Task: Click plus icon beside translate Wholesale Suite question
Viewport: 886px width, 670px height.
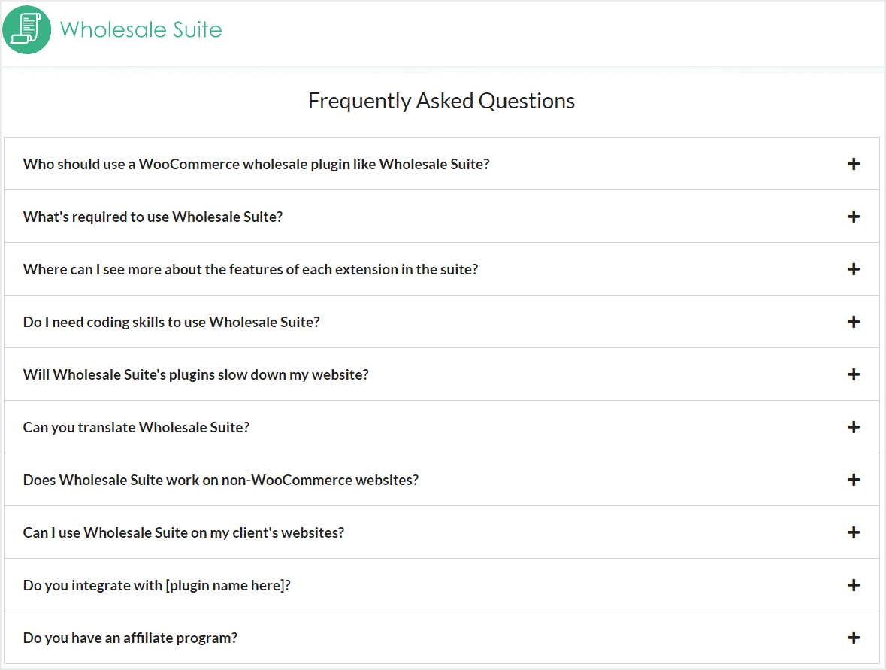Action: 853,427
